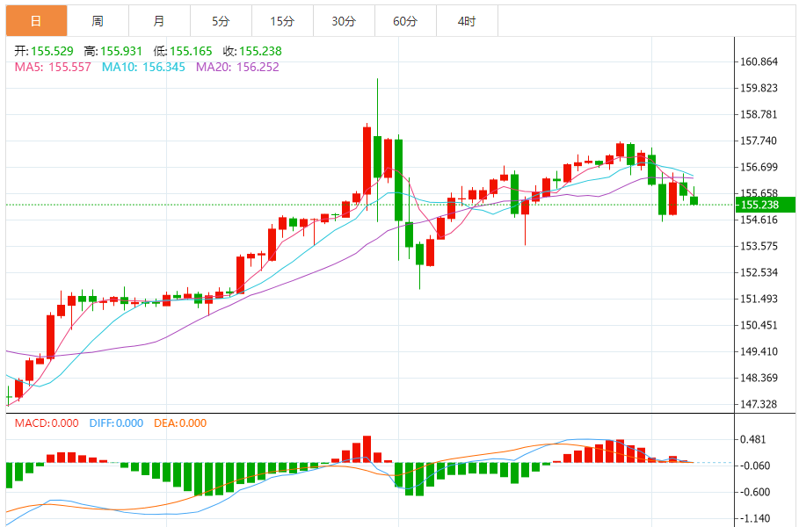
Task: Click the -1.140 MACD axis label
Action: [755, 519]
